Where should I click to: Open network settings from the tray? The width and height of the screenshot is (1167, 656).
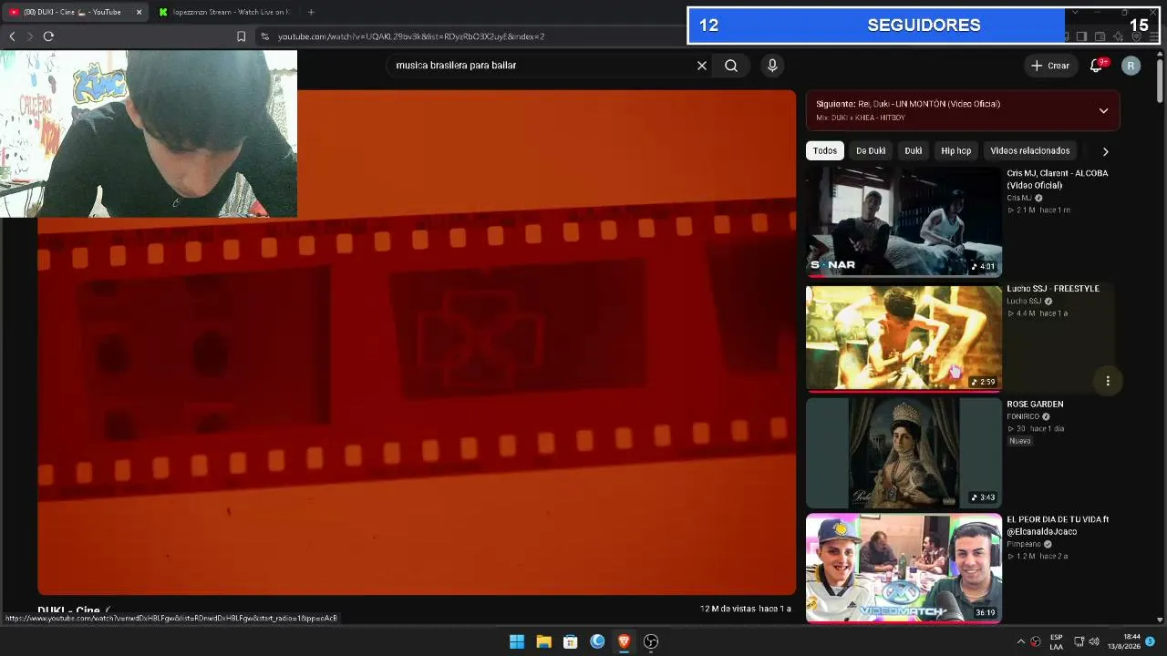[x=1079, y=641]
